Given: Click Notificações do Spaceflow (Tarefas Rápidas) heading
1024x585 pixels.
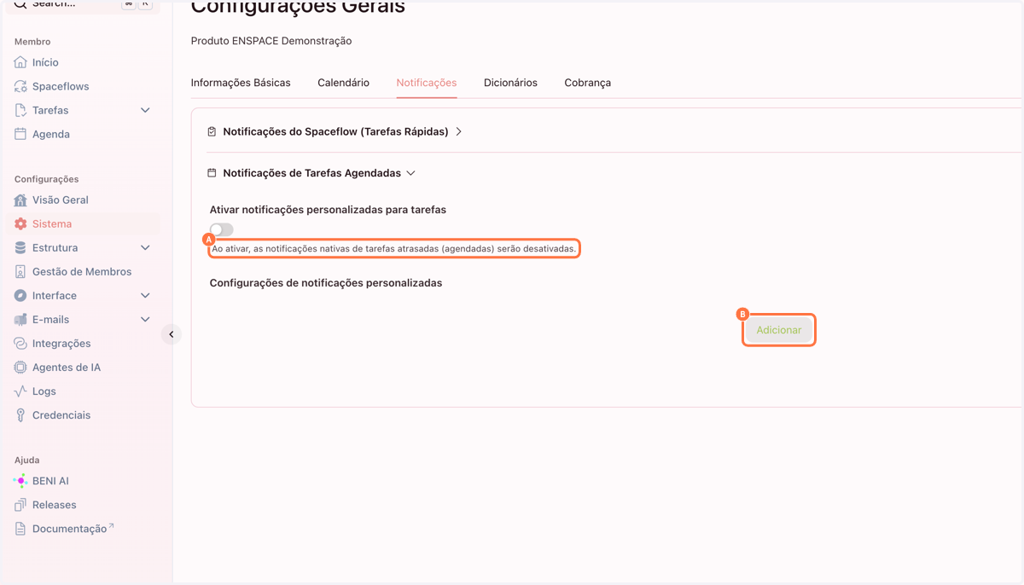Looking at the screenshot, I should tap(335, 132).
